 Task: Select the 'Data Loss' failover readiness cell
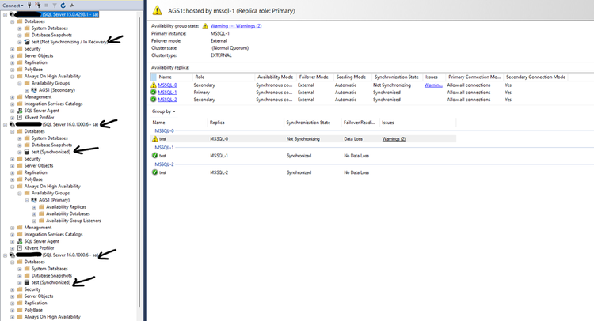coord(353,139)
